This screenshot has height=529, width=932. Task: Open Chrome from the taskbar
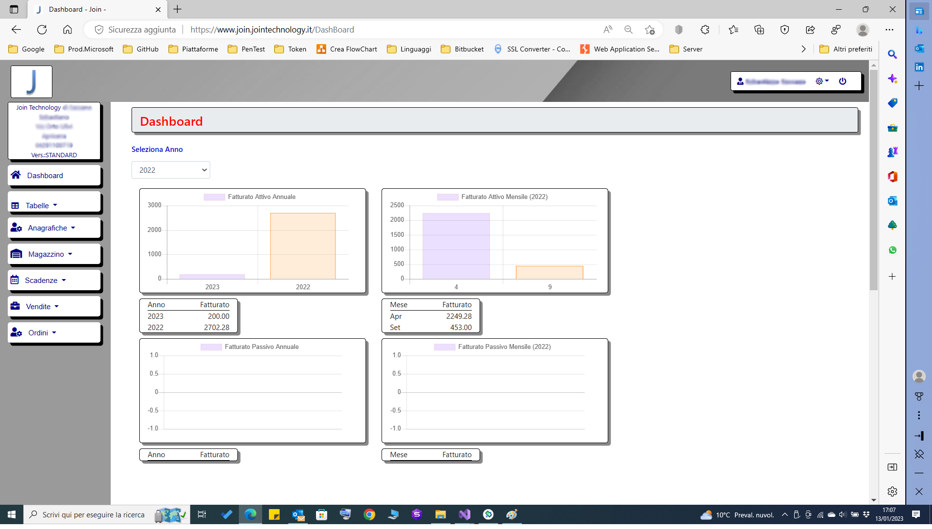[369, 514]
